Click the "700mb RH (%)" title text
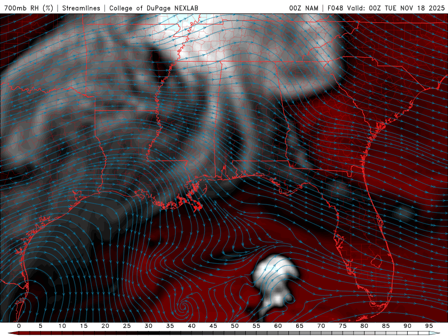Screen dimensions: 448x336 [29, 8]
